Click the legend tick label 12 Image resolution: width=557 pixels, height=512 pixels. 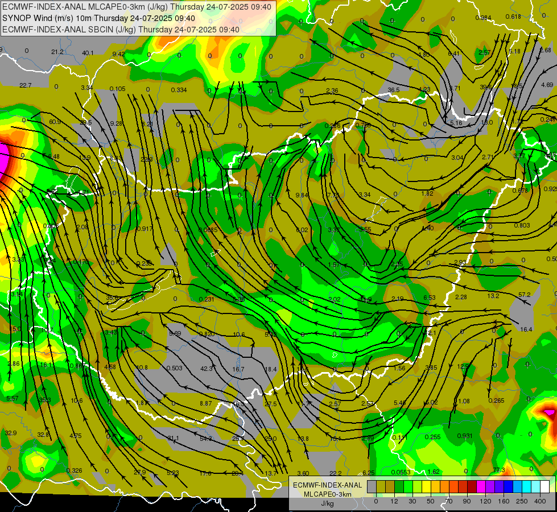pyautogui.click(x=394, y=501)
